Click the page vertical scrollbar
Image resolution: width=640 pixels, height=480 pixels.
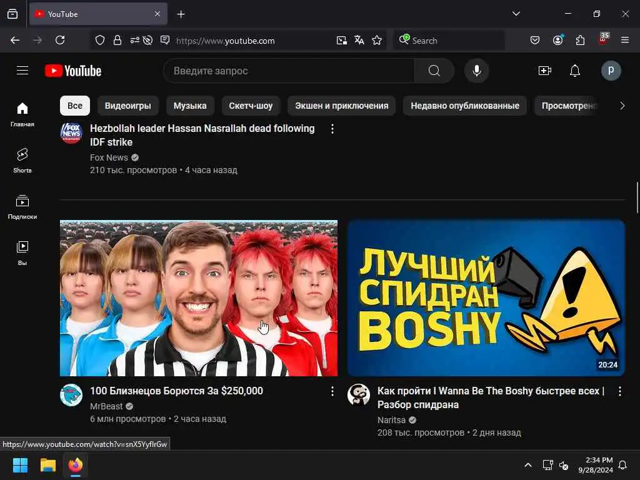[637, 197]
